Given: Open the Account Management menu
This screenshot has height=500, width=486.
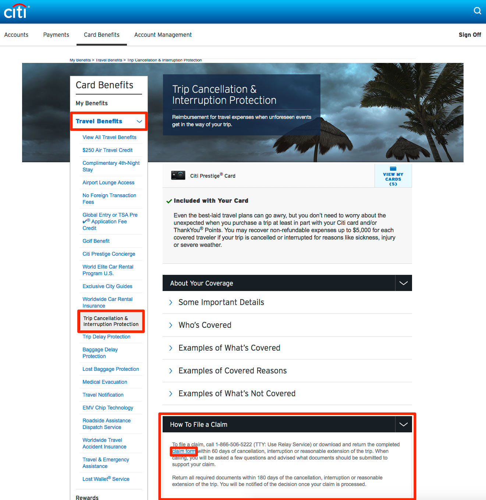Looking at the screenshot, I should [x=163, y=35].
